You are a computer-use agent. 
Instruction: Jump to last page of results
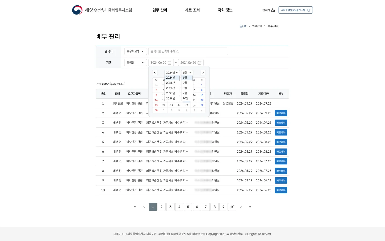click(x=250, y=207)
